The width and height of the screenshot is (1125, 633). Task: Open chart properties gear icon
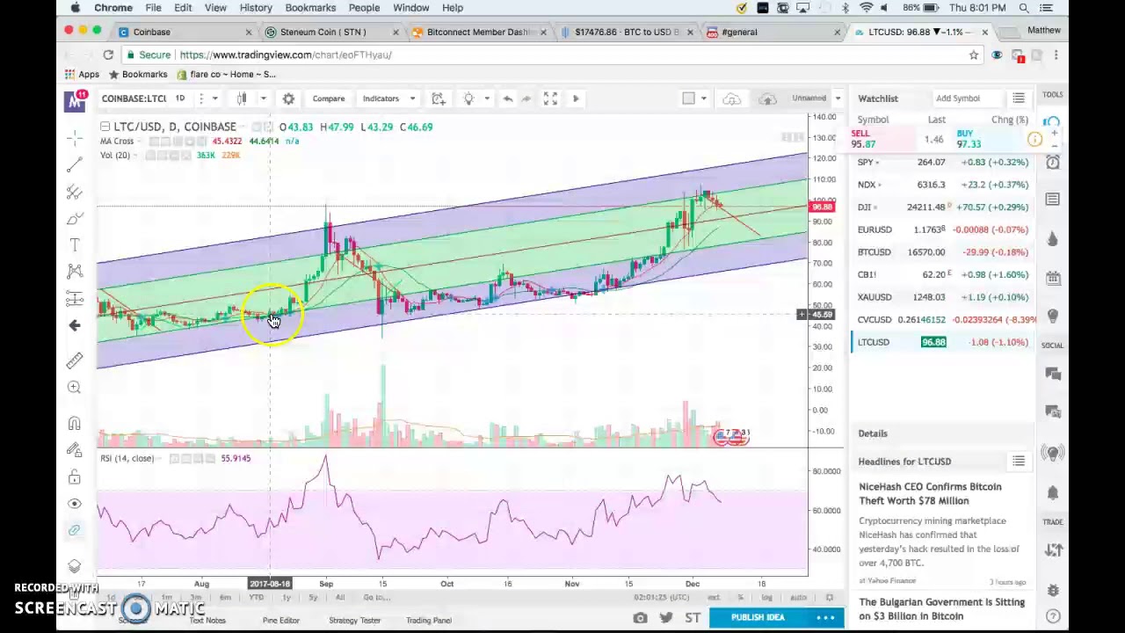click(x=288, y=98)
